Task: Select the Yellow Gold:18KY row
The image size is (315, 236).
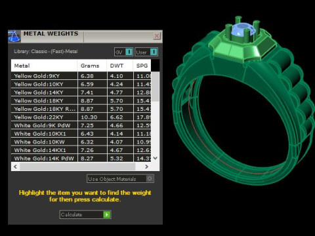Action: tap(81, 101)
